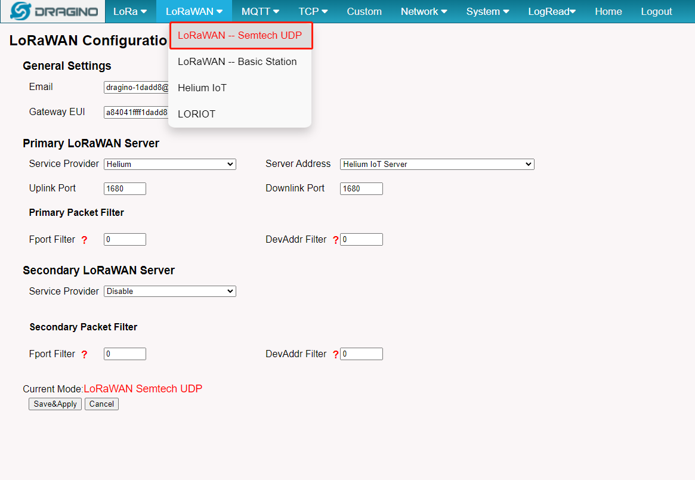
Task: Click primary Fport Filter help question mark
Action: pos(84,240)
